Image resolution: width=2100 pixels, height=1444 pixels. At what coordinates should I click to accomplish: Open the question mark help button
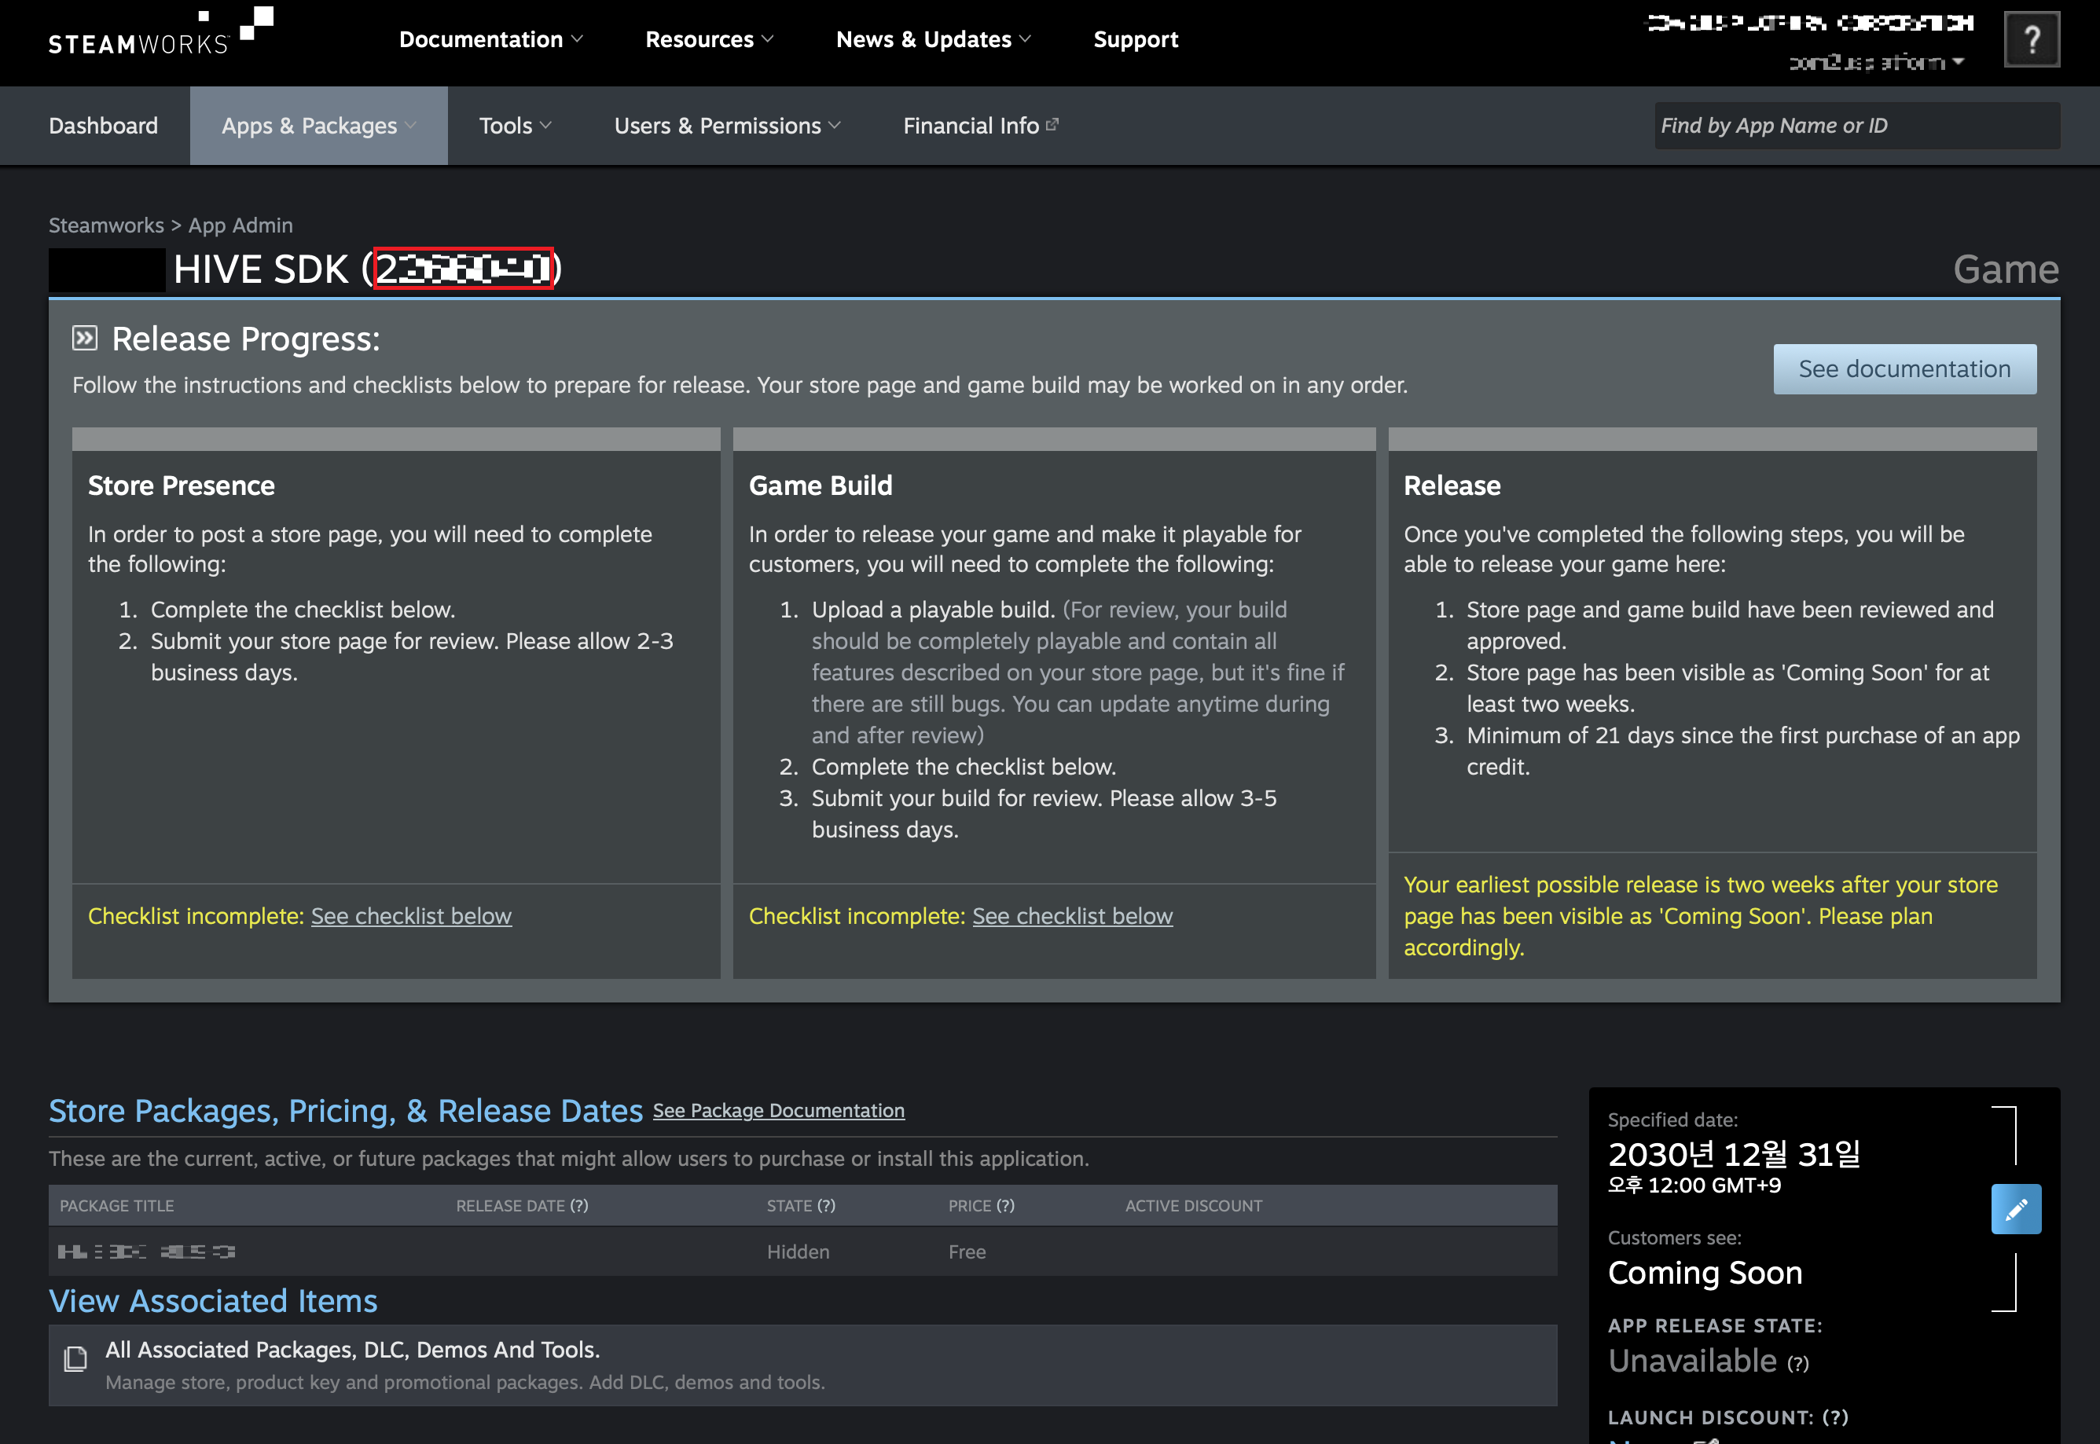click(2031, 40)
